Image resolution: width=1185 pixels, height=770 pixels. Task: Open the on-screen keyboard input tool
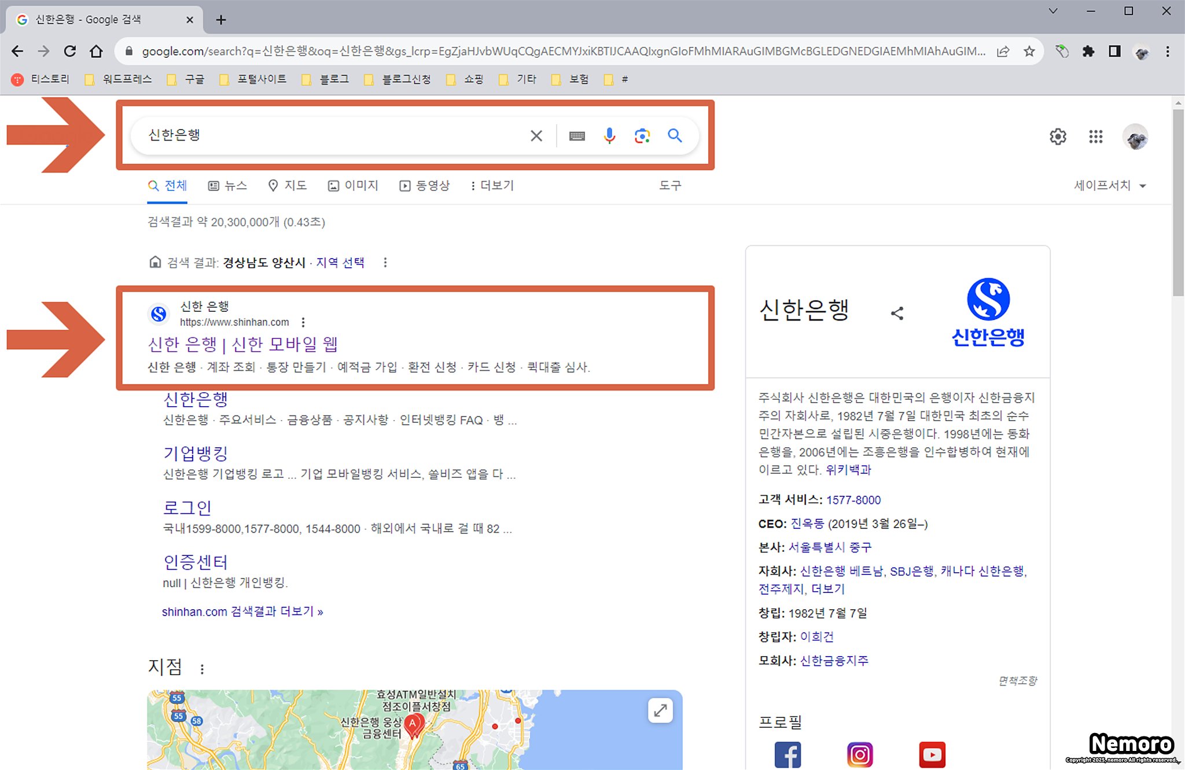pos(577,136)
